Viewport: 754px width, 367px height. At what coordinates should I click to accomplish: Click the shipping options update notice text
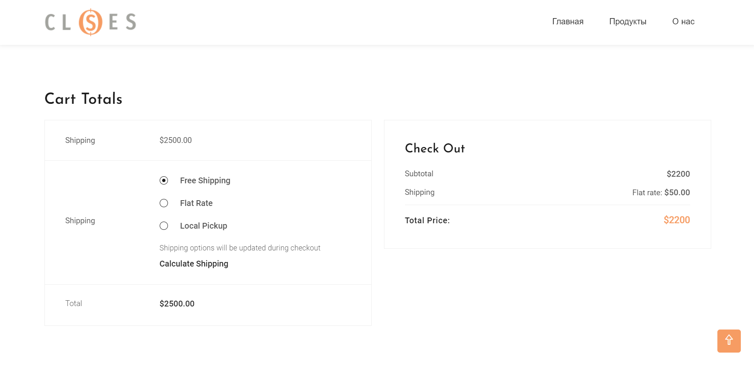pyautogui.click(x=240, y=248)
